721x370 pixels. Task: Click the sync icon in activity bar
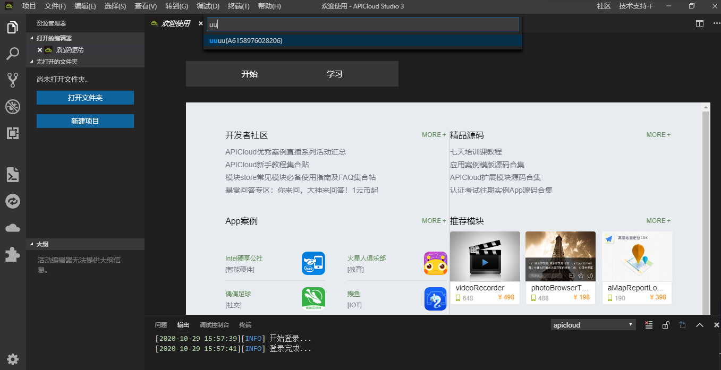pos(13,201)
